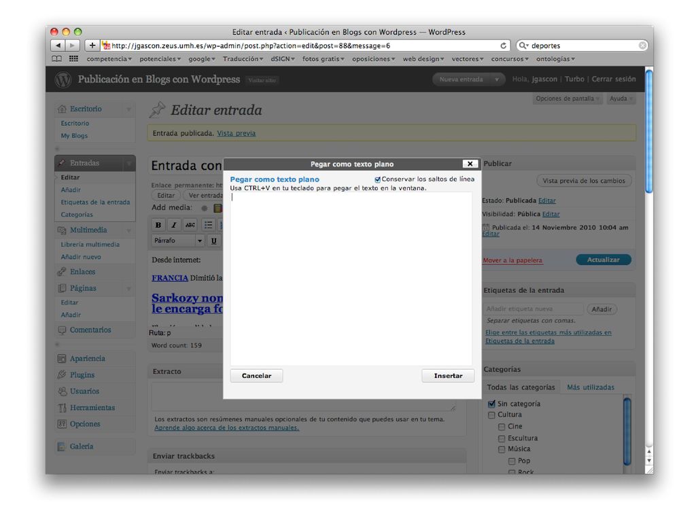696x522 pixels.
Task: Open Categorías submenu item
Action: (x=77, y=214)
